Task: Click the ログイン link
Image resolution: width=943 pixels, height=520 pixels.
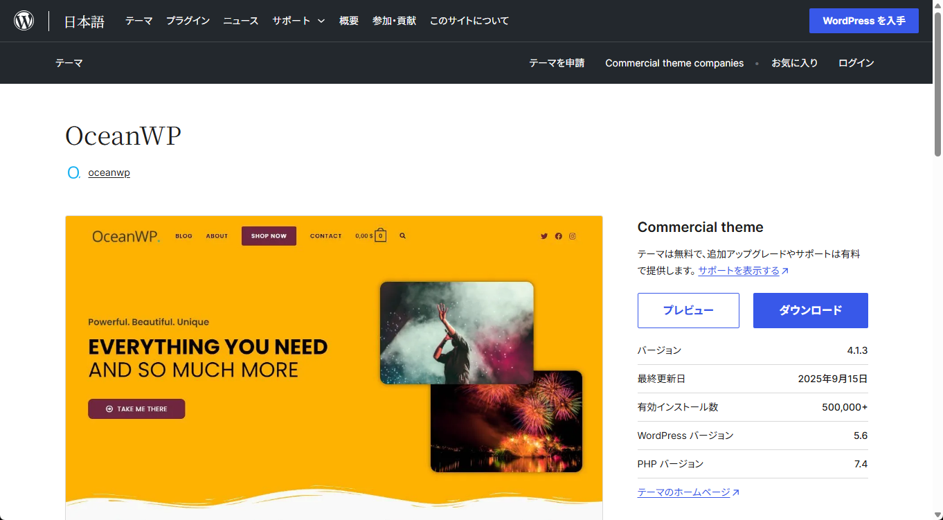Action: point(856,63)
